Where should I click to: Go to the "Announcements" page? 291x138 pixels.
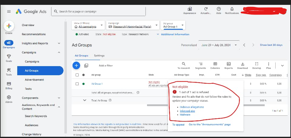[210, 124]
